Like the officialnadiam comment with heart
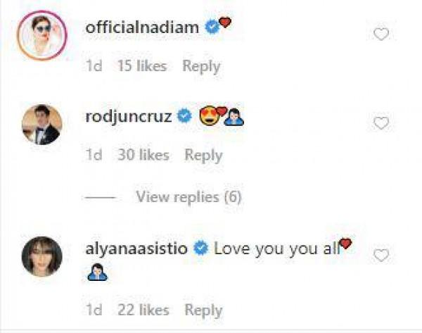 (381, 34)
